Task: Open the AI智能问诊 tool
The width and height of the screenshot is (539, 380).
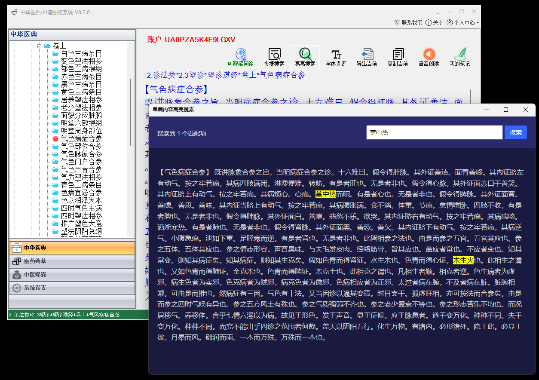Action: (240, 57)
